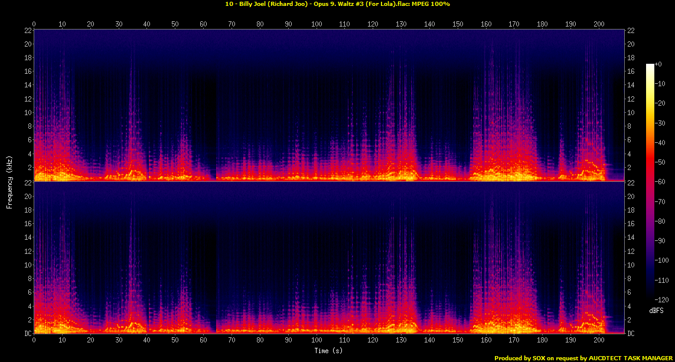The image size is (675, 362).
Task: Click the dBFS color scale bar
Action: [650, 182]
